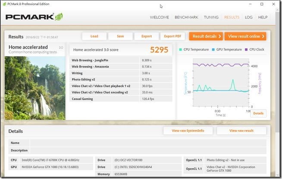Click Web Browsing - JunglePin row
282x179 pixels.
click(x=121, y=60)
